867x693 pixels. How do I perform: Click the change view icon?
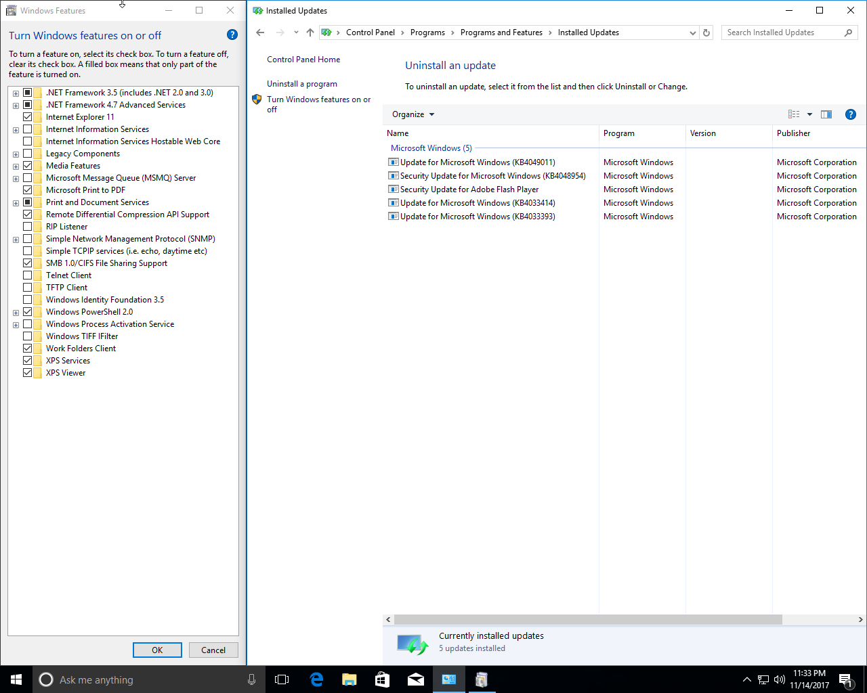pyautogui.click(x=794, y=114)
